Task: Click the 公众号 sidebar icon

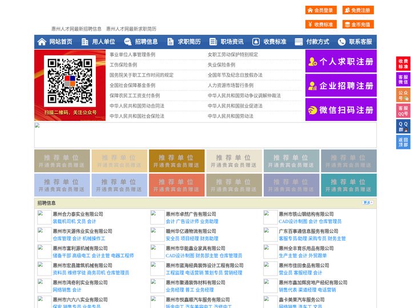Action: (403, 95)
